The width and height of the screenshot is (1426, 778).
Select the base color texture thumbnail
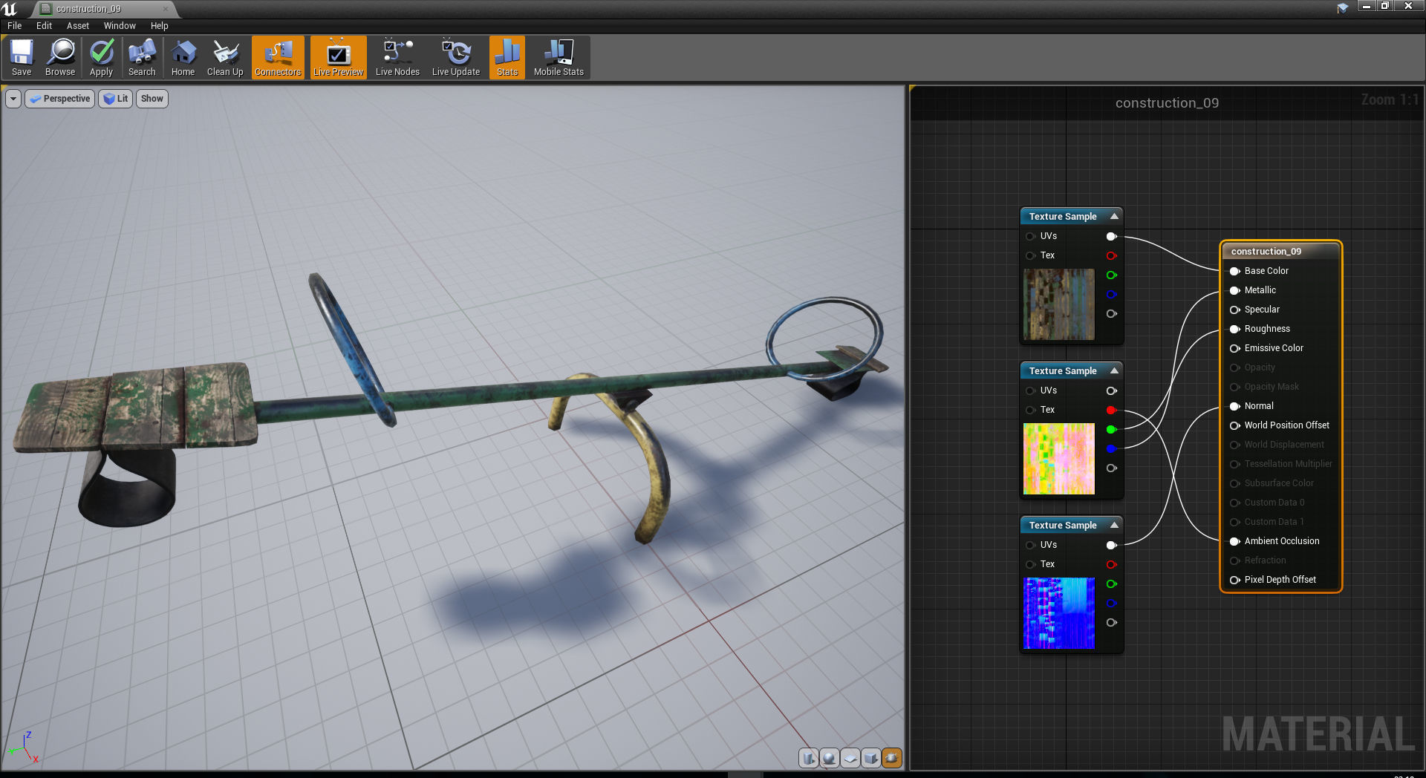click(1059, 304)
